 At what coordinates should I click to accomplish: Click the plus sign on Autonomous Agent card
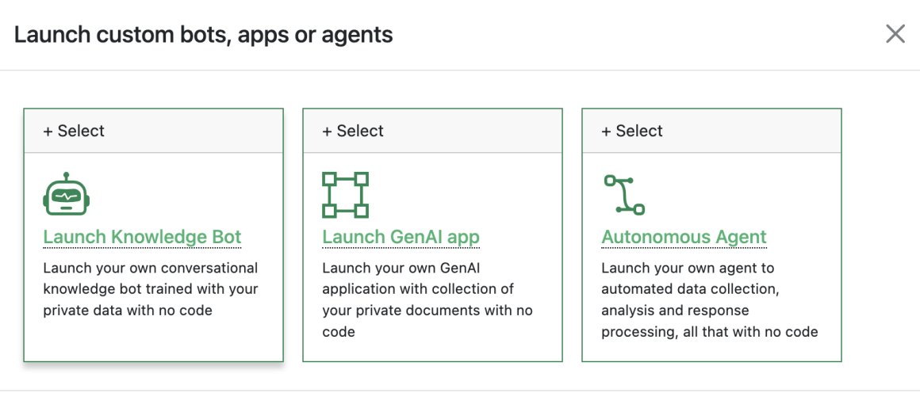606,131
